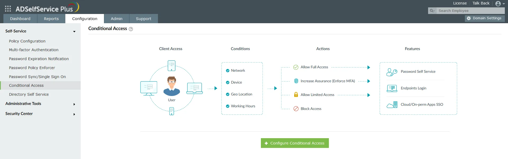508x159 pixels.
Task: Click the Conditional Access page title
Action: coord(108,28)
